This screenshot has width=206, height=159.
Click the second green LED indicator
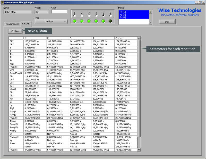pyautogui.click(x=82, y=21)
